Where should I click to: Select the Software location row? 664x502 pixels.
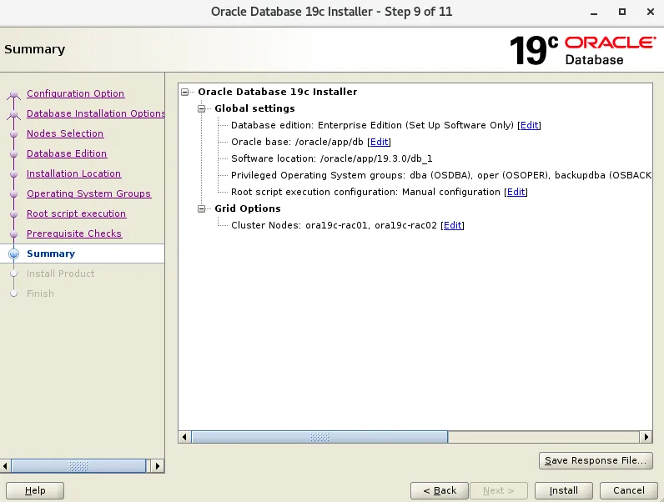[x=331, y=158]
